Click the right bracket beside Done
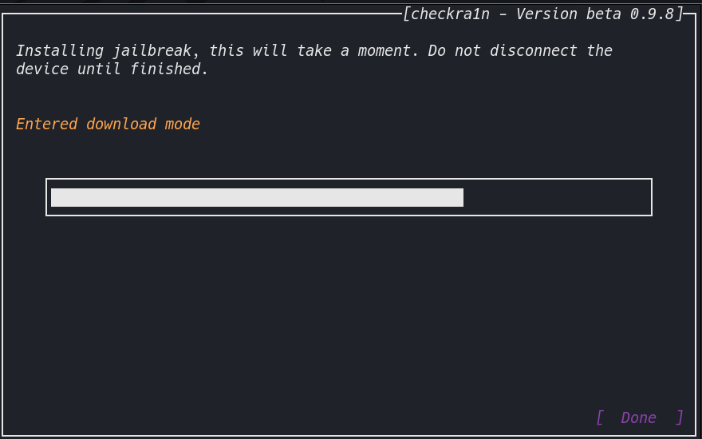 [679, 417]
